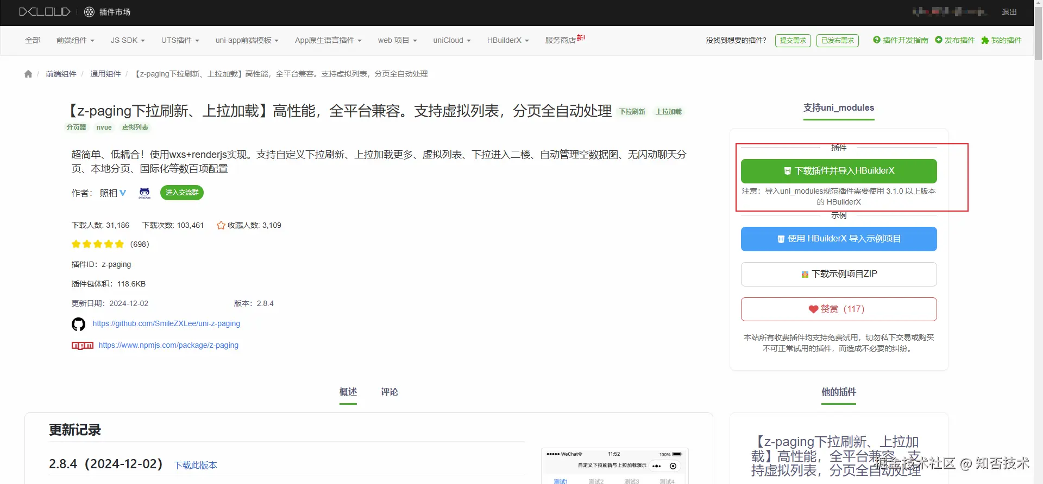This screenshot has width=1043, height=484.
Task: Switch to the 评论 tab
Action: click(x=389, y=392)
